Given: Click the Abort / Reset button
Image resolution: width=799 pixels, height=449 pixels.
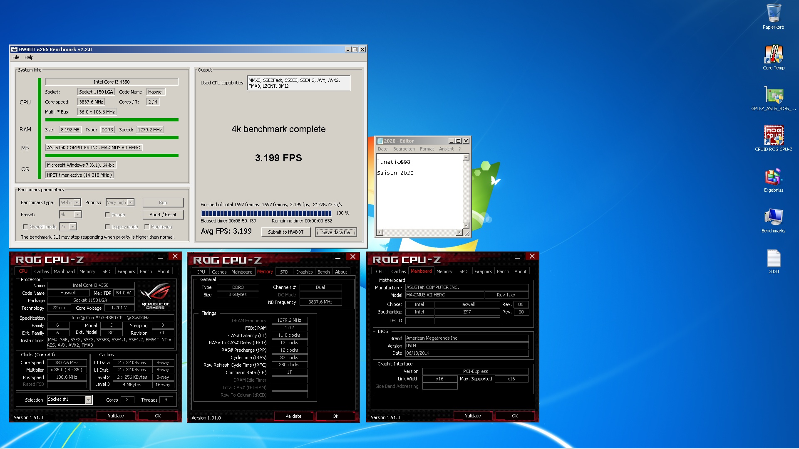Looking at the screenshot, I should [x=163, y=215].
